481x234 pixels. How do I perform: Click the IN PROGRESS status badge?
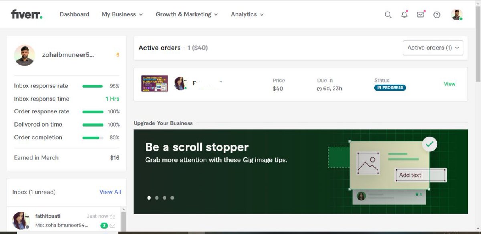pos(390,87)
